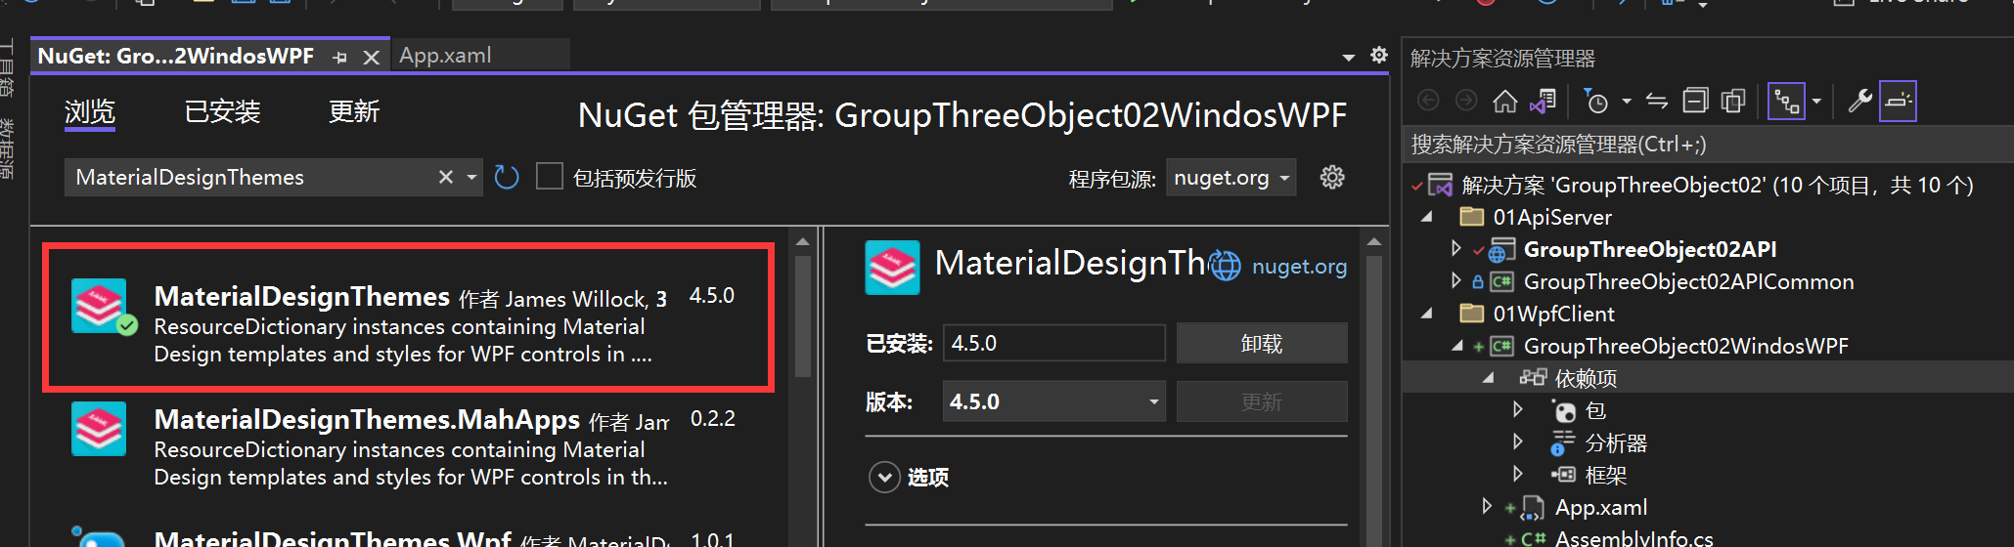
Task: Focus the 搜索解决方案资源管理器 search box
Action: [1707, 145]
